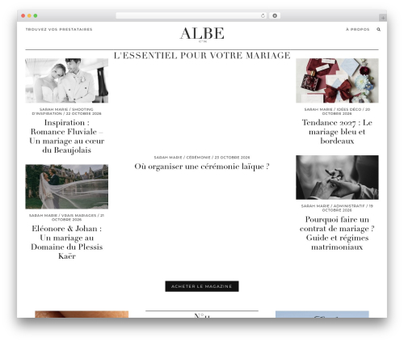Open Où organiser une cérémonie laïque article
This screenshot has height=342, width=404.
click(202, 167)
